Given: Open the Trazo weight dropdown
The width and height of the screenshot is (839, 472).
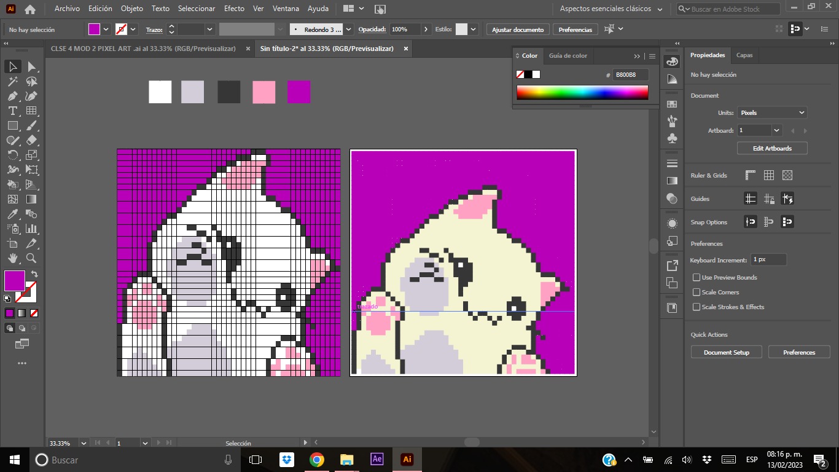Looking at the screenshot, I should coord(210,29).
